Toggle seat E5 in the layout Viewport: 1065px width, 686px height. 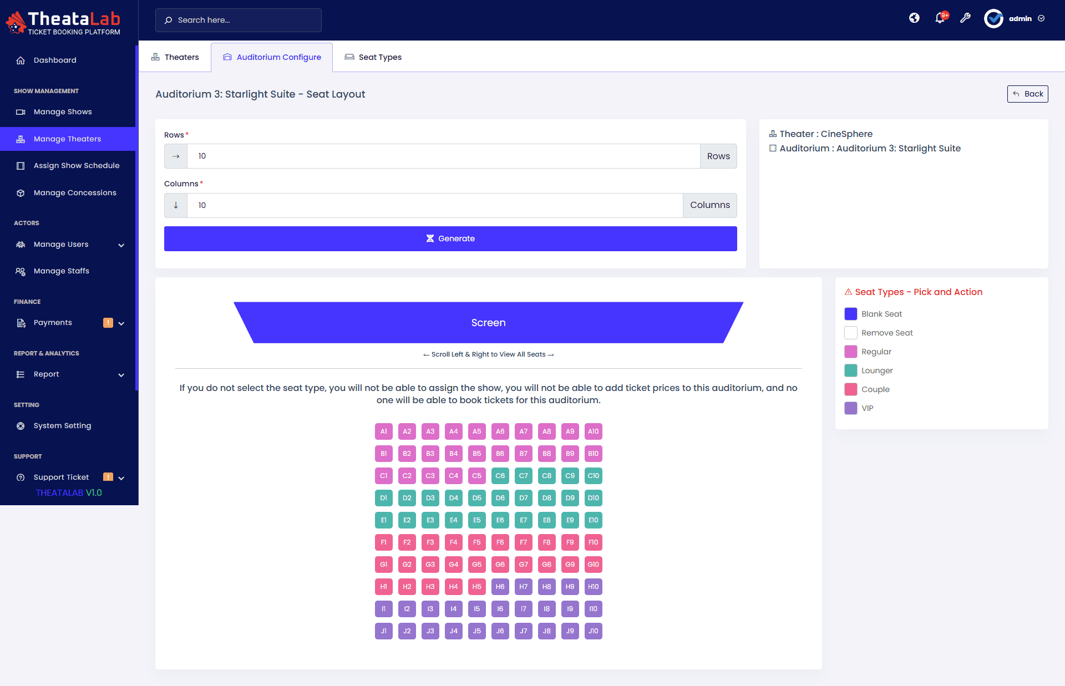point(476,520)
